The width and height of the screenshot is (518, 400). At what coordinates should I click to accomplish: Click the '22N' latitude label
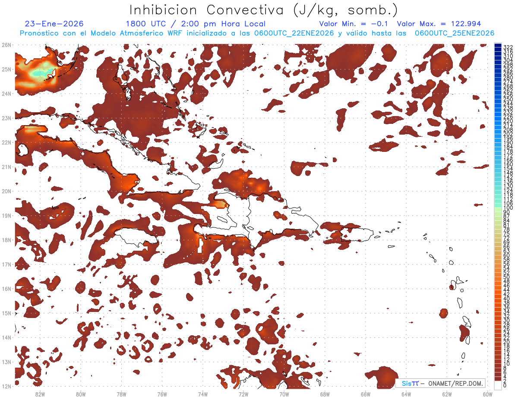6,142
